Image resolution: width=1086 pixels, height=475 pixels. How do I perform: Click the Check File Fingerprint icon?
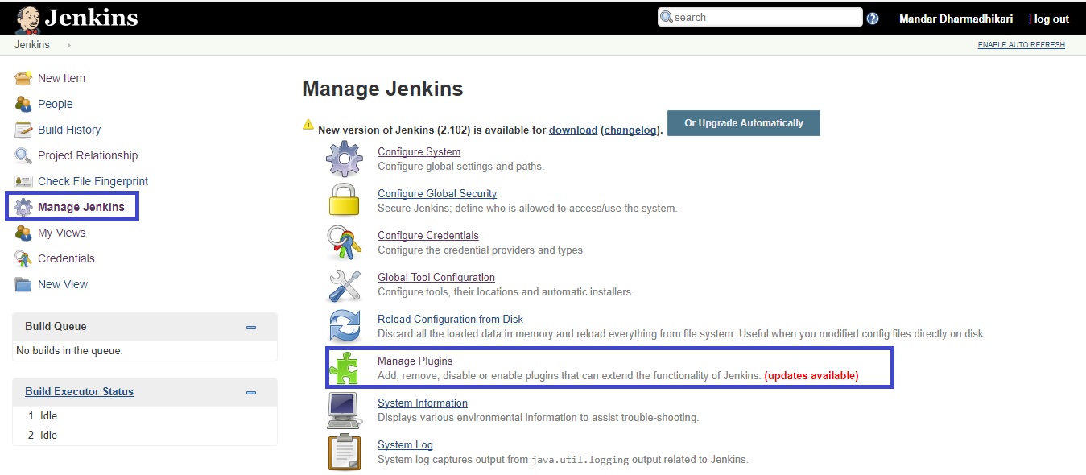click(23, 181)
